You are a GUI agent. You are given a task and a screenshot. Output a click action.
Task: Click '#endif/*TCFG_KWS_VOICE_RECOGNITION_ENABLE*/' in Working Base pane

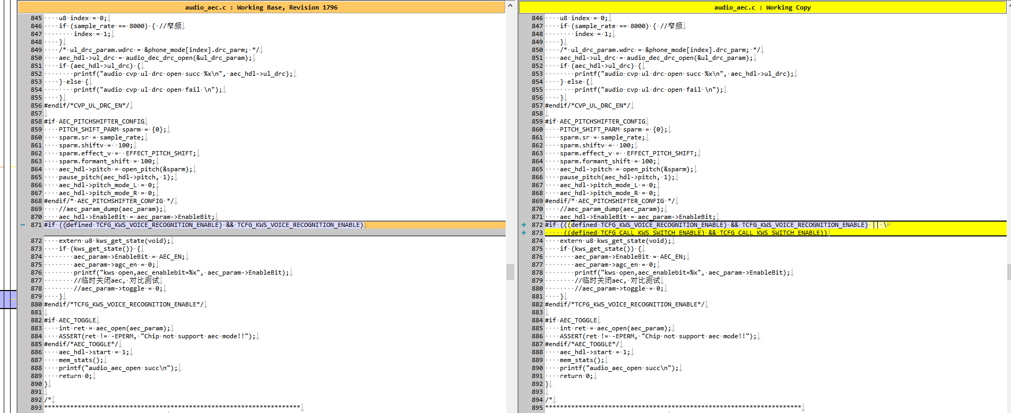click(x=124, y=304)
